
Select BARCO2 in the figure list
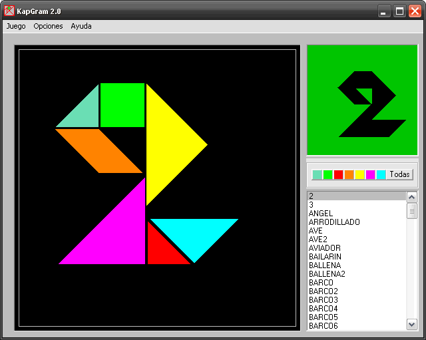(357, 291)
